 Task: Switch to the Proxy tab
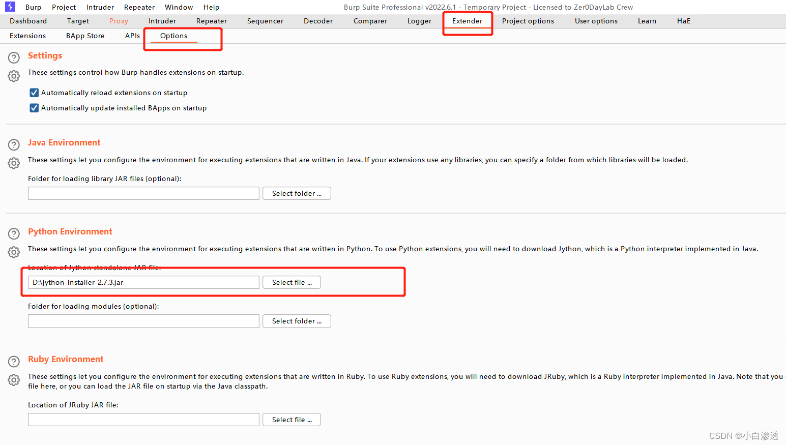click(119, 21)
